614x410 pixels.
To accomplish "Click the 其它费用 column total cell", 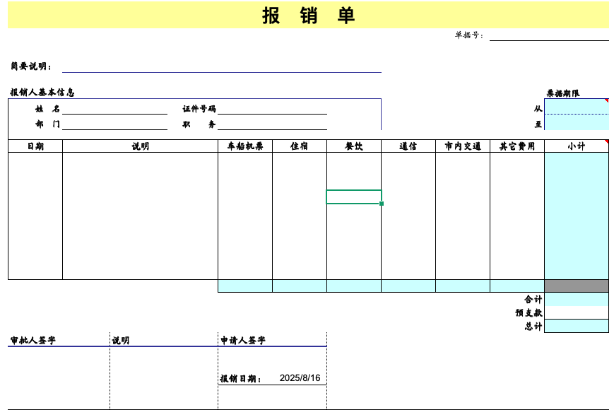I will coord(517,286).
